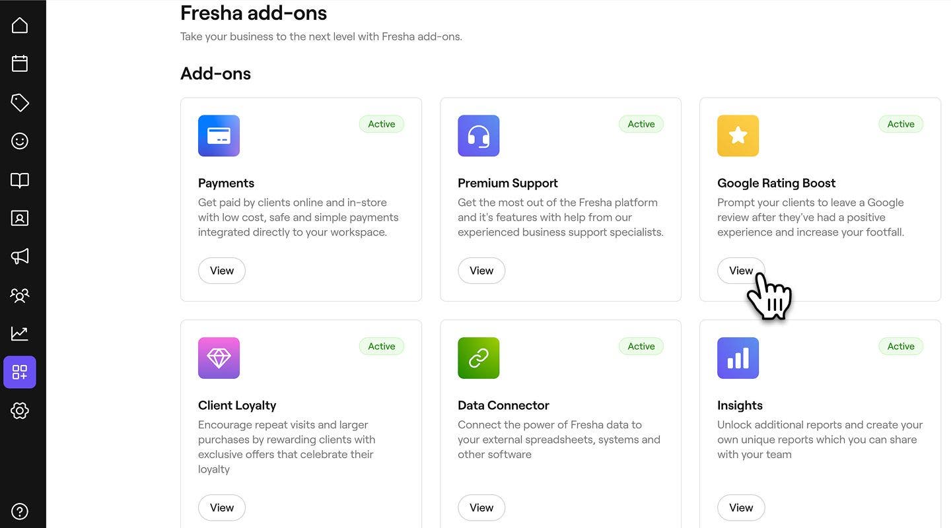The width and height of the screenshot is (951, 528).
Task: Open the Clients smiley icon
Action: pyautogui.click(x=20, y=141)
